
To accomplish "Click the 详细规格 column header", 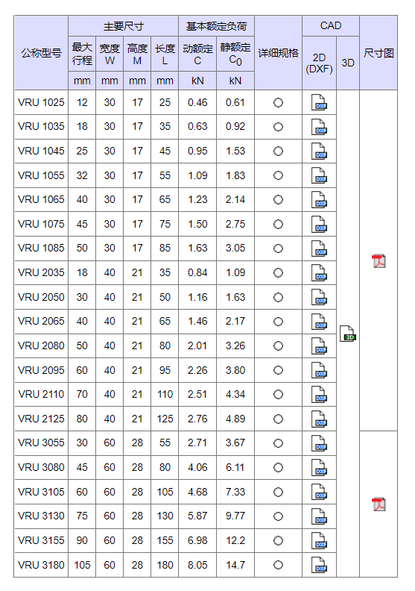I will (x=278, y=53).
